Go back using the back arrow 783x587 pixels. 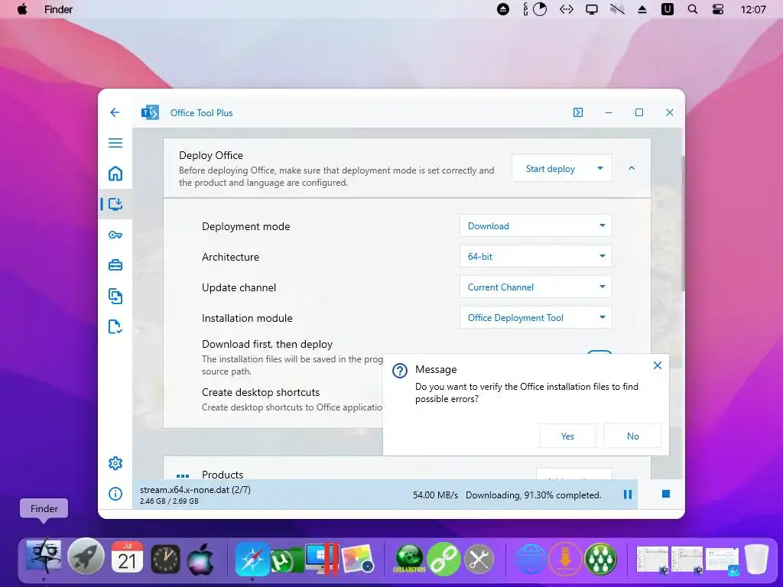(x=115, y=112)
